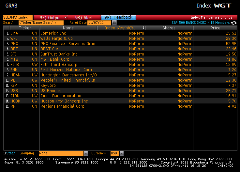Select the FHN ticker
Viewport: 240px width, 172px height.
pos(14,70)
